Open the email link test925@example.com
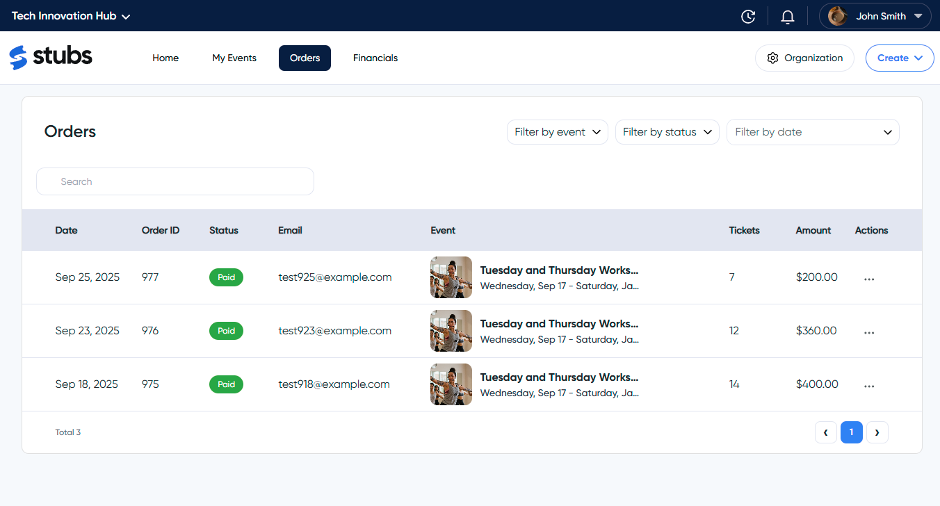 [x=334, y=277]
